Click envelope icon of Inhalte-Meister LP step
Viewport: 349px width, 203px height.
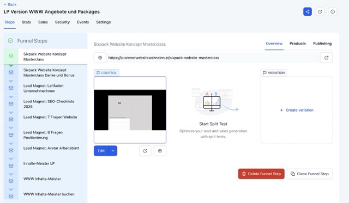[x=11, y=165]
